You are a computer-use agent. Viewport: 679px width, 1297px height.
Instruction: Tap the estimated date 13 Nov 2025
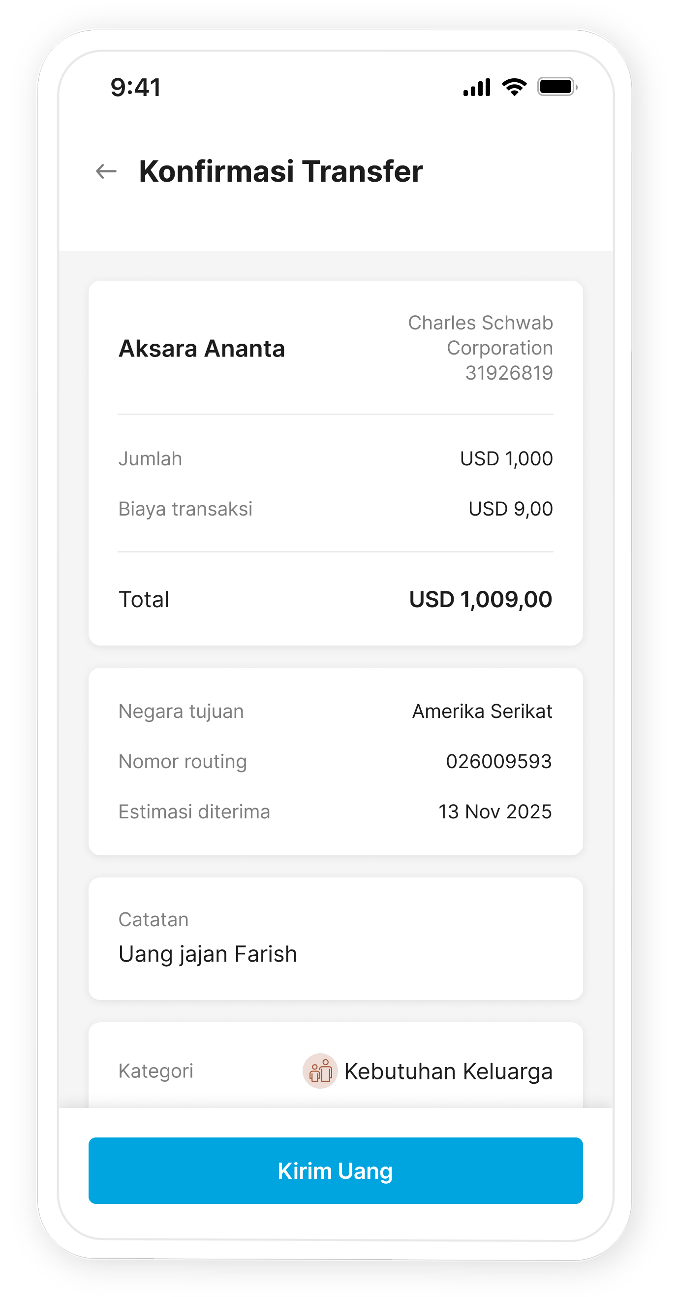[495, 811]
